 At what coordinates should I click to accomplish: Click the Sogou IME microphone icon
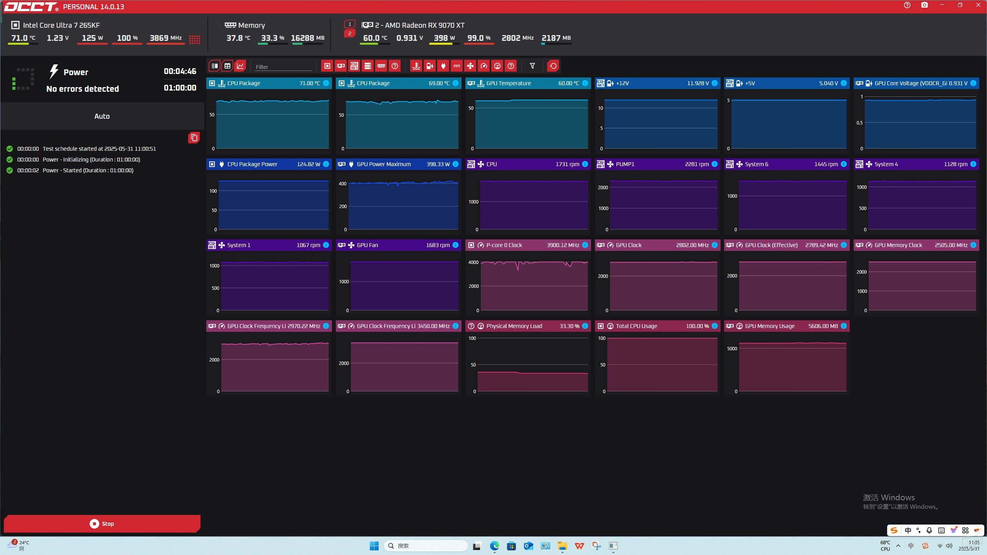929,530
